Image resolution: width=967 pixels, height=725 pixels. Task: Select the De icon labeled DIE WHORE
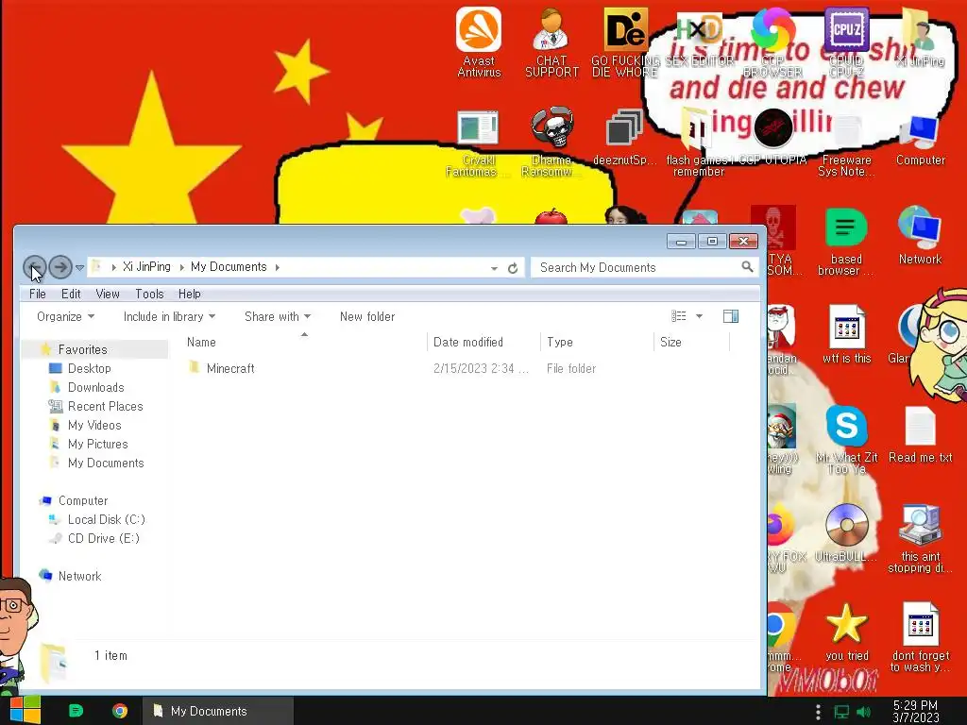click(x=625, y=42)
